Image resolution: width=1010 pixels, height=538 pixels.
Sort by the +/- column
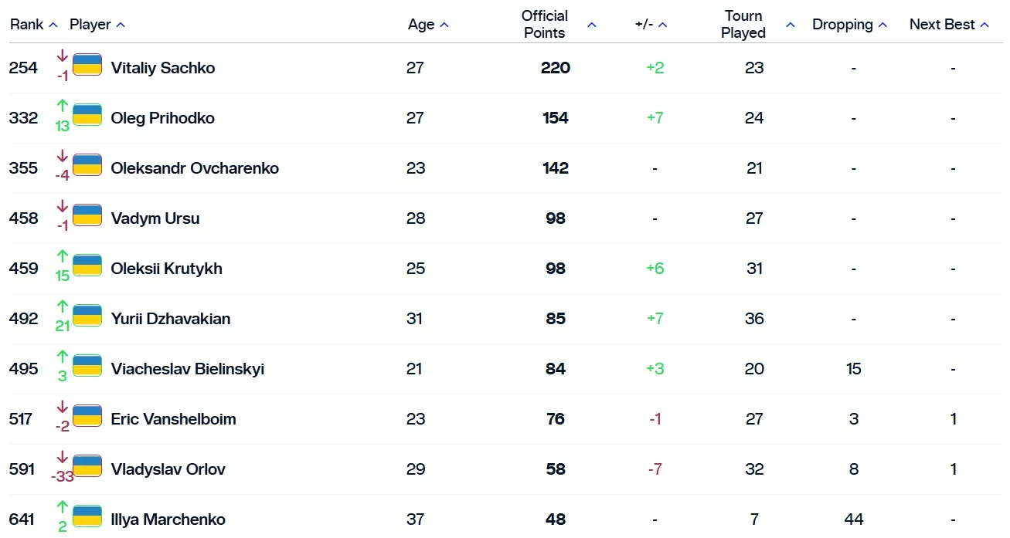[663, 25]
